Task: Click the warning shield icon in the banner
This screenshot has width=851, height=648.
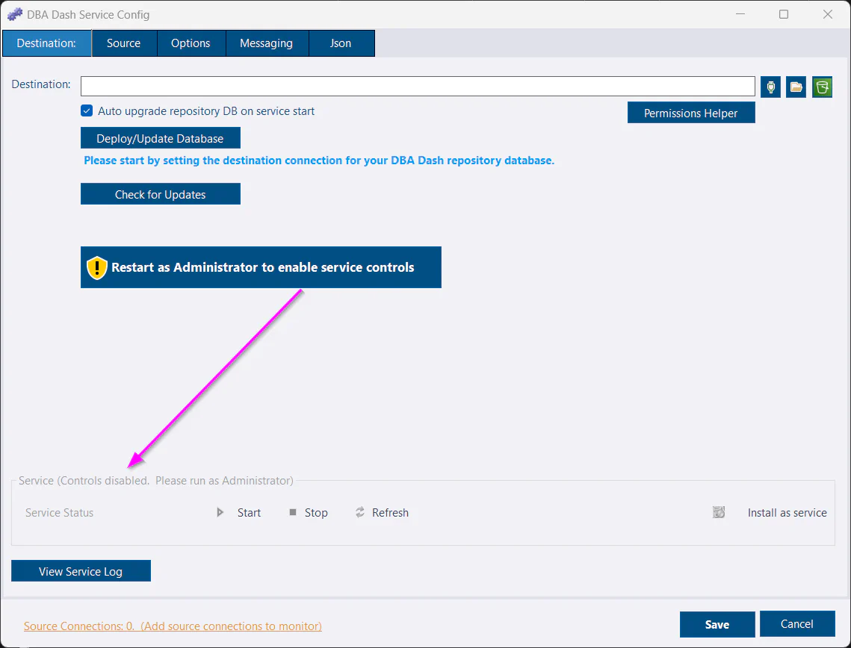Action: click(x=97, y=267)
